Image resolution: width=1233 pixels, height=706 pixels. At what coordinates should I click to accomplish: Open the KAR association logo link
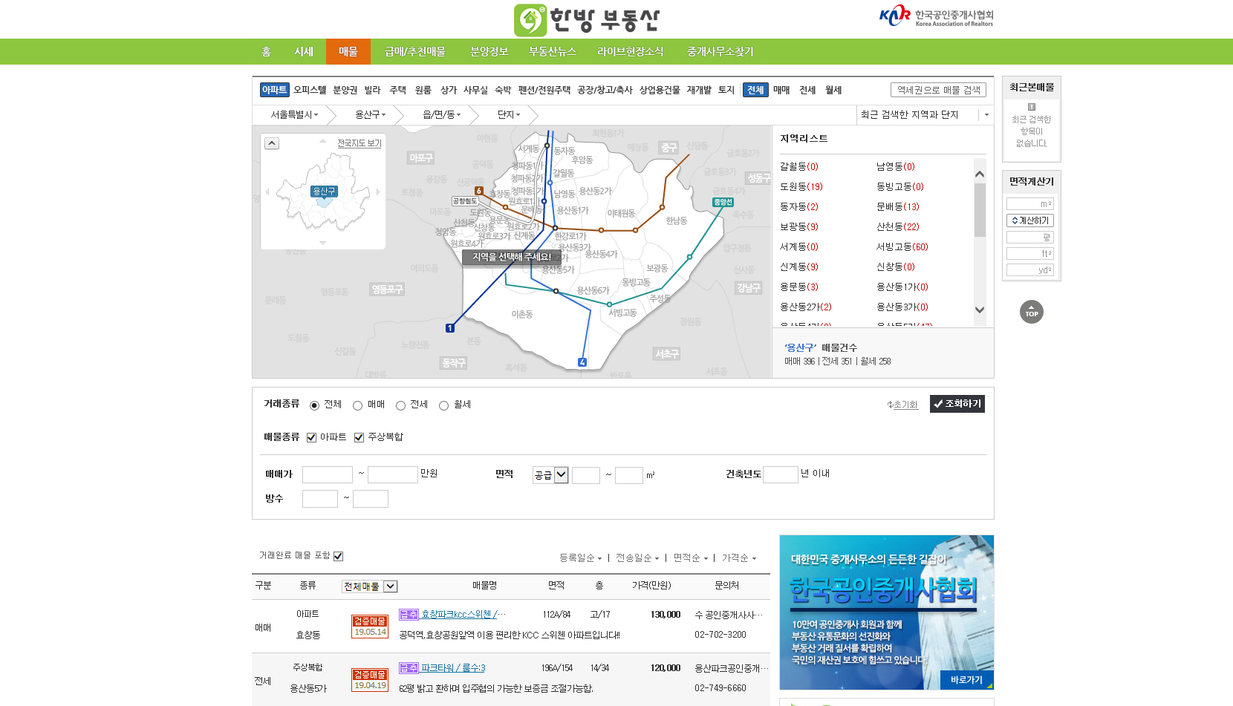[x=936, y=16]
